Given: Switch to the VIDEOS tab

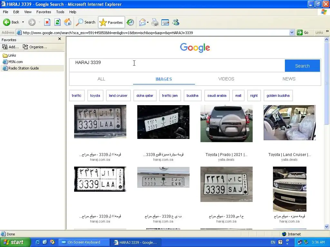Looking at the screenshot, I should (x=226, y=79).
